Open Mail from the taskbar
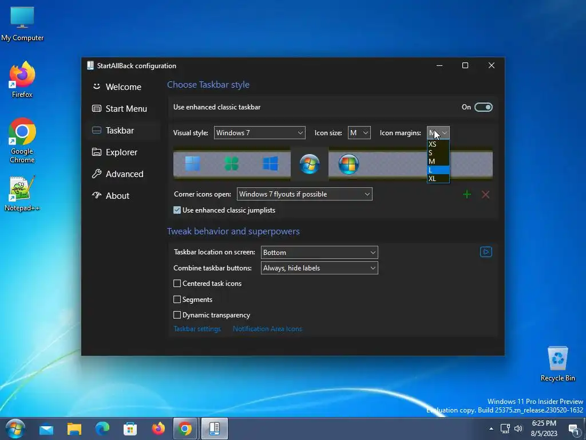 [46, 429]
